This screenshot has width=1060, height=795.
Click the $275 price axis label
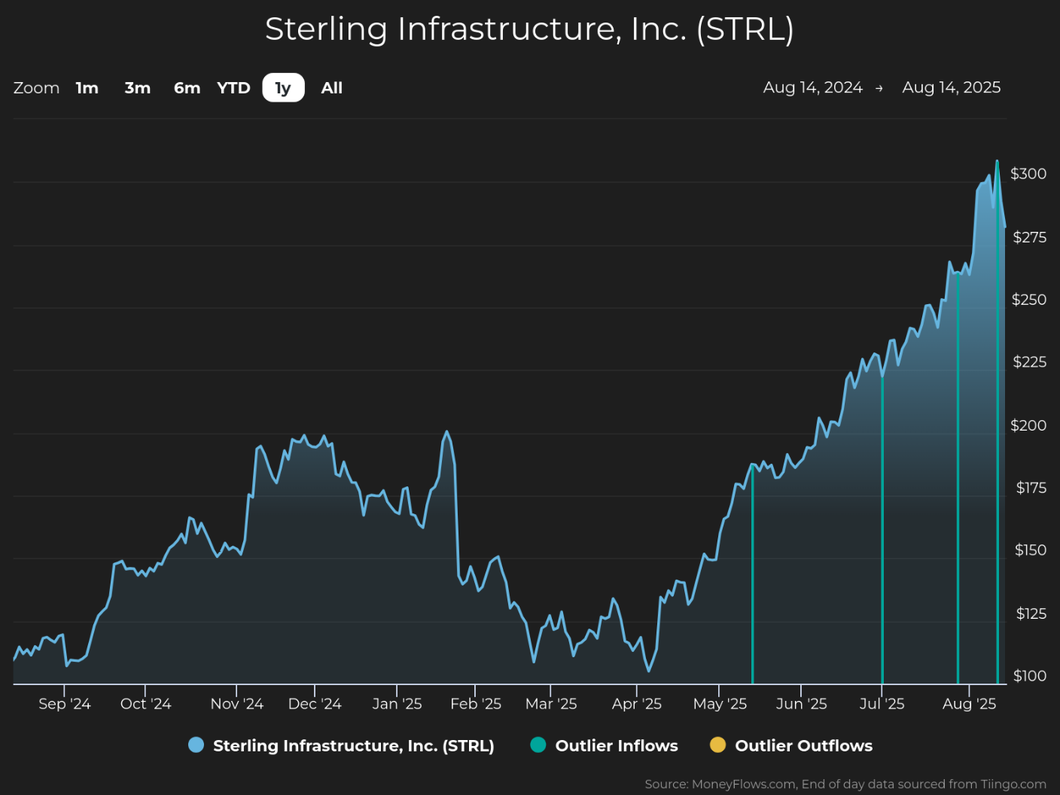[1029, 238]
